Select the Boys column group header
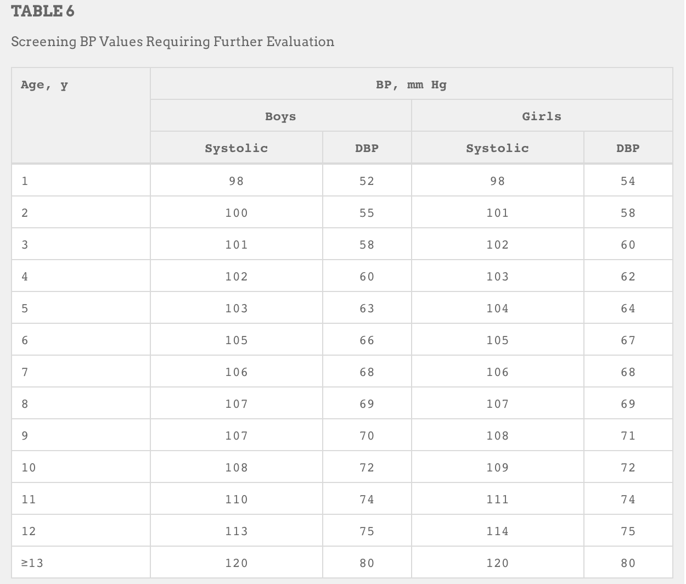The image size is (686, 584). tap(280, 116)
